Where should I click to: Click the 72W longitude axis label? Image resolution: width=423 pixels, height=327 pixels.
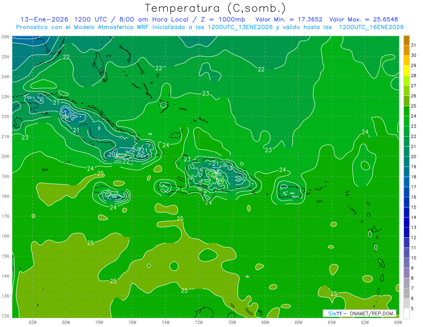(x=199, y=322)
